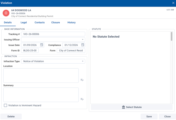View the History tab

(x=71, y=23)
